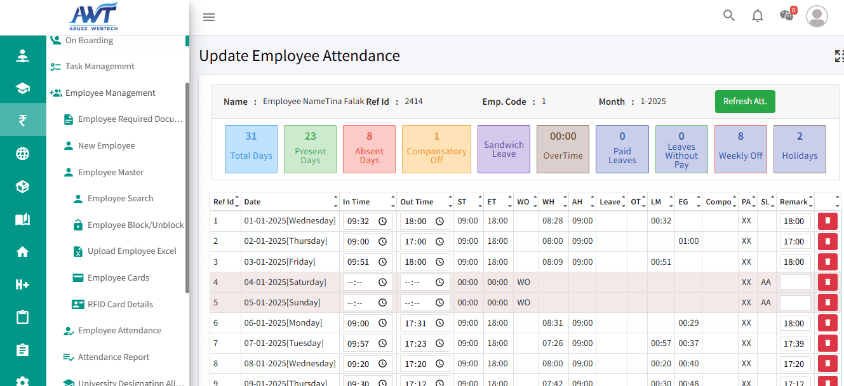This screenshot has width=844, height=386.
Task: Open the notifications bell icon
Action: [757, 15]
